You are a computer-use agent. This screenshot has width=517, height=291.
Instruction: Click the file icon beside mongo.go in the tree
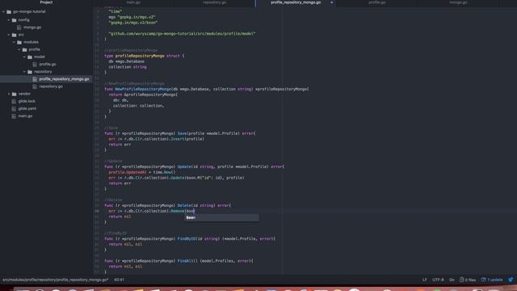[x=19, y=27]
